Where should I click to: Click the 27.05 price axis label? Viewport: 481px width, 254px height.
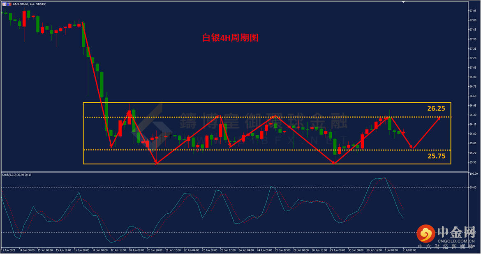[x=473, y=68]
